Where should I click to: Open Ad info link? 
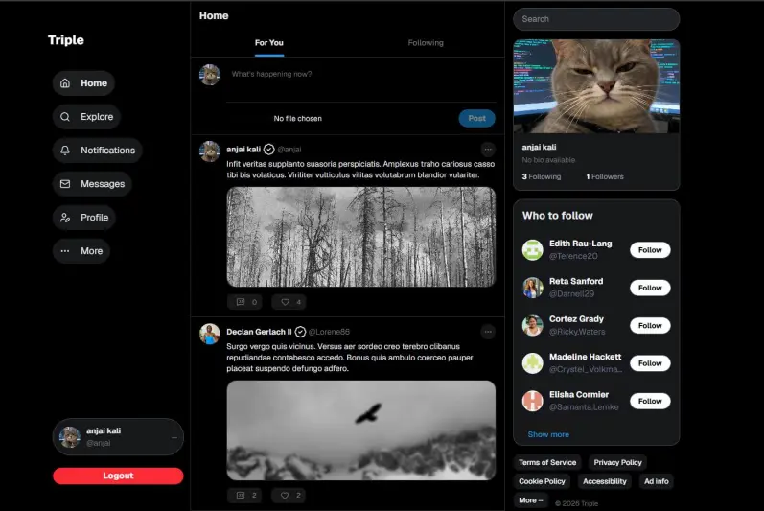657,482
